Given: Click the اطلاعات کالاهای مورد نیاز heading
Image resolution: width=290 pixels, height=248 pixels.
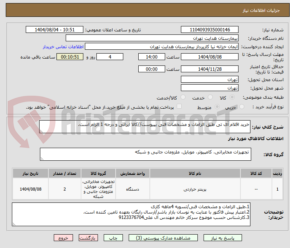Looking at the screenshot, I should [x=256, y=139].
